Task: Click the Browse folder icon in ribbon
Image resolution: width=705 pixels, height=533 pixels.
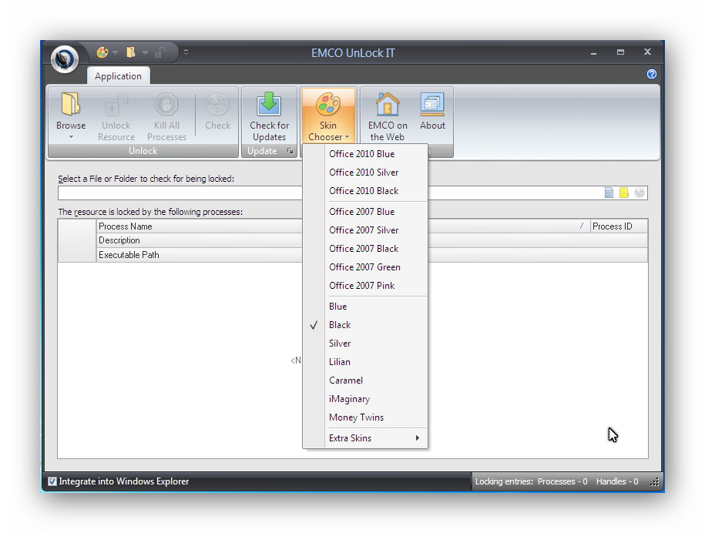Action: [71, 104]
